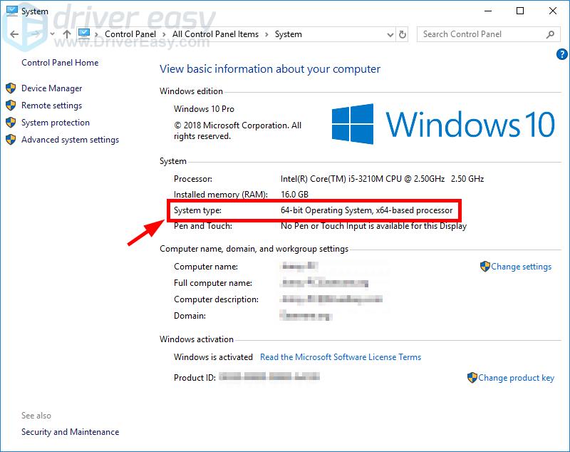Screen dimensions: 570x452
Task: Click the shield icon next to Change settings
Action: point(485,267)
